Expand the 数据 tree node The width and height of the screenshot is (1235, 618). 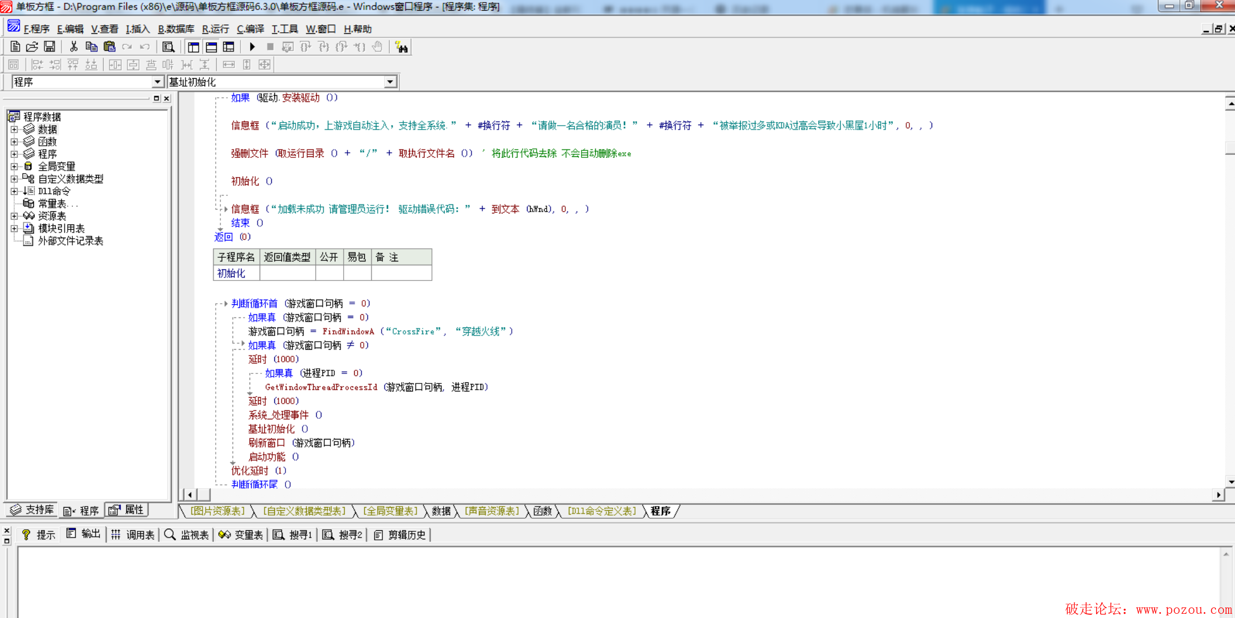pos(14,129)
